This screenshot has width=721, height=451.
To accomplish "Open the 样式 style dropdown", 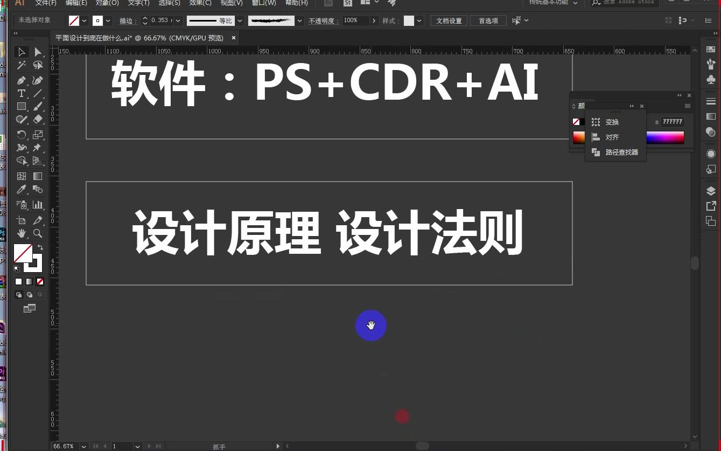I will pos(419,20).
